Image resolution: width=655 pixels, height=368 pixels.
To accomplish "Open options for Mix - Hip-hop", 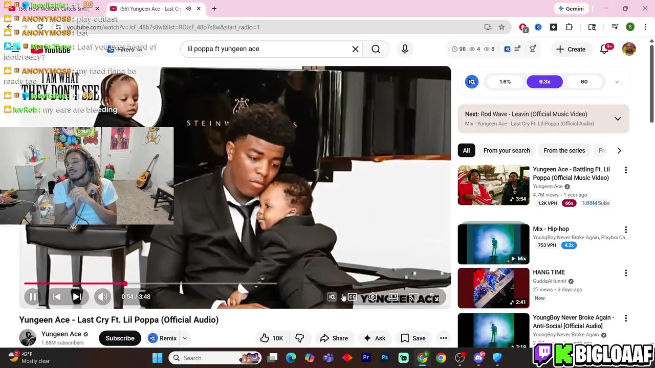I will (625, 230).
